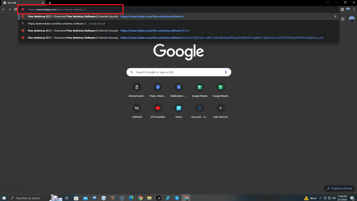Screen dimensions: 357x201
Task: Click the Chrome taskbar icon
Action: 140,198
